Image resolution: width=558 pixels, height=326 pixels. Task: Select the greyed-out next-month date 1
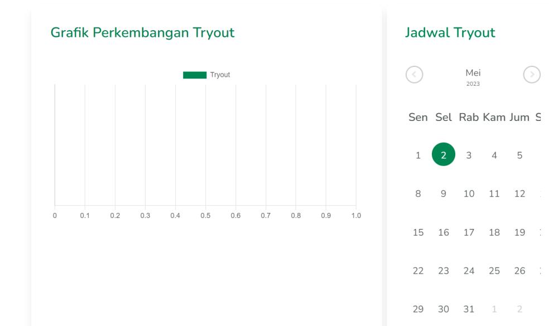(x=494, y=309)
